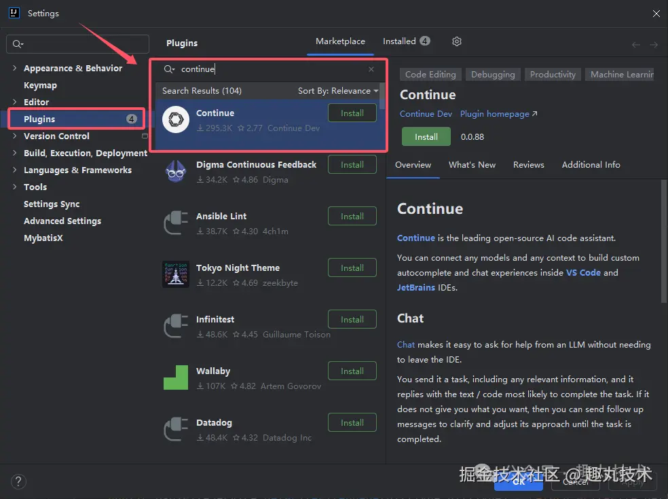Click the Digma Continuous Feedback plugin icon

pos(176,171)
